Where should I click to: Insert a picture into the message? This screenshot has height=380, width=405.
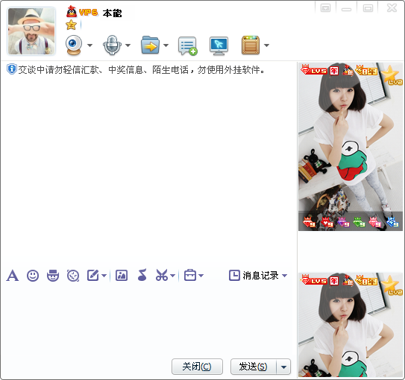coord(122,275)
